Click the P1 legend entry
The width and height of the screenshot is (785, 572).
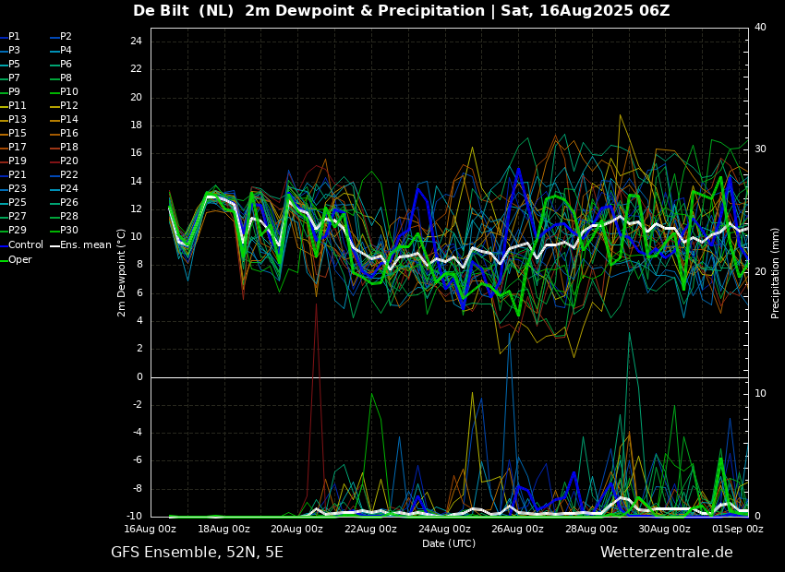pos(14,37)
